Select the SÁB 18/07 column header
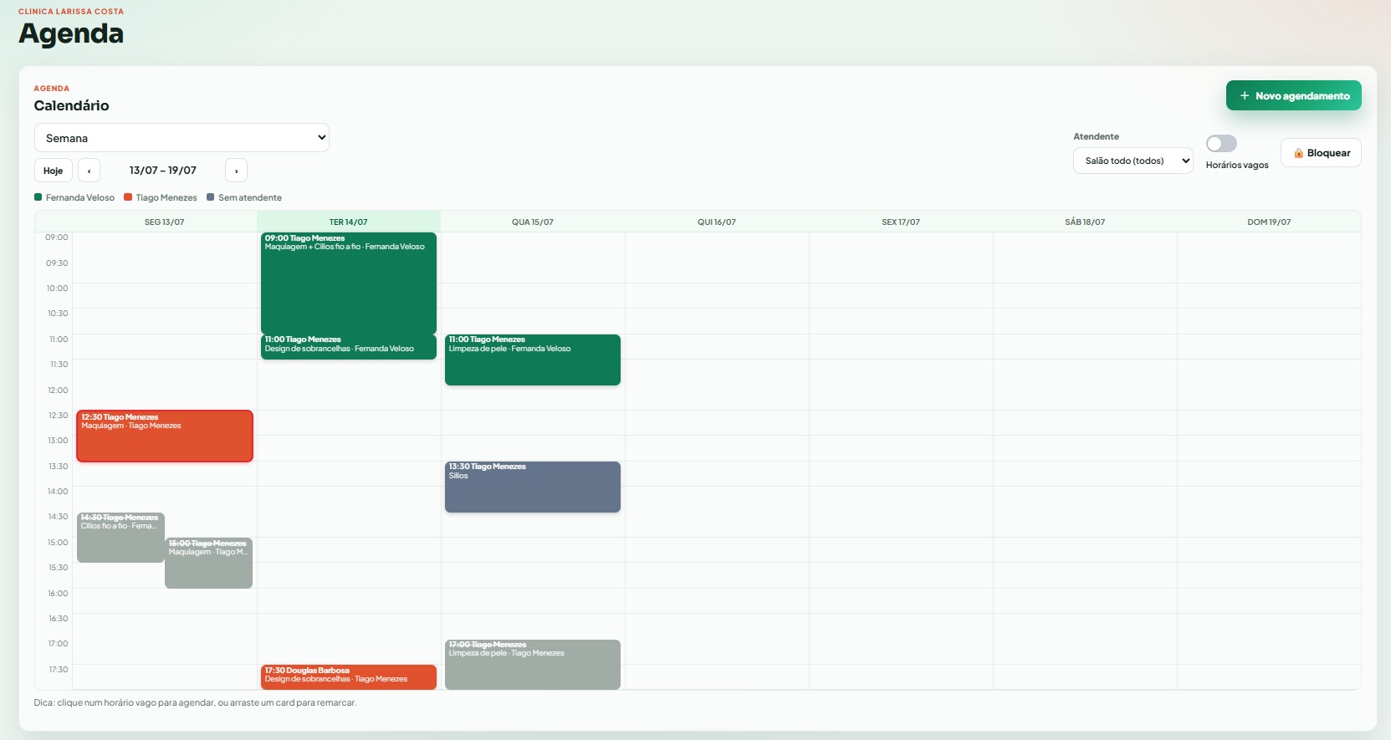This screenshot has width=1391, height=740. point(1085,222)
